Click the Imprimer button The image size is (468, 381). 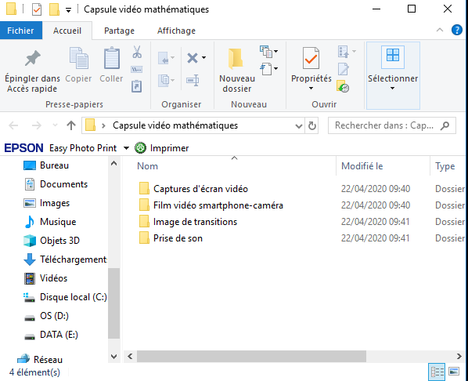pos(162,148)
